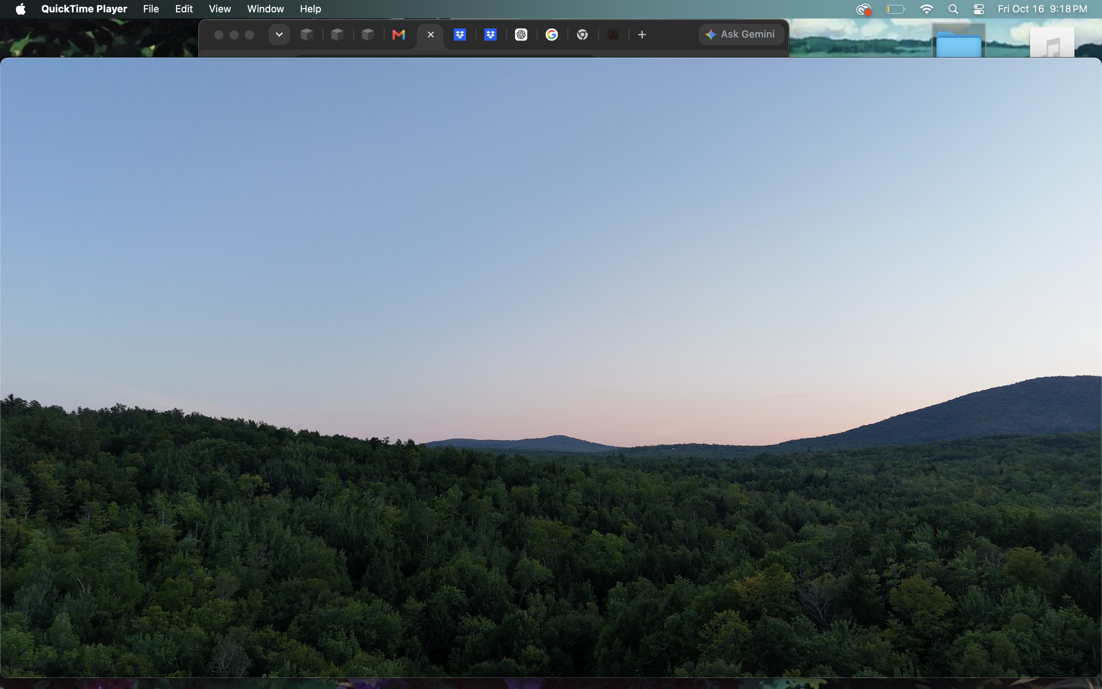The height and width of the screenshot is (689, 1102).
Task: Switch to the Gmail tab in Chrome
Action: 398,35
